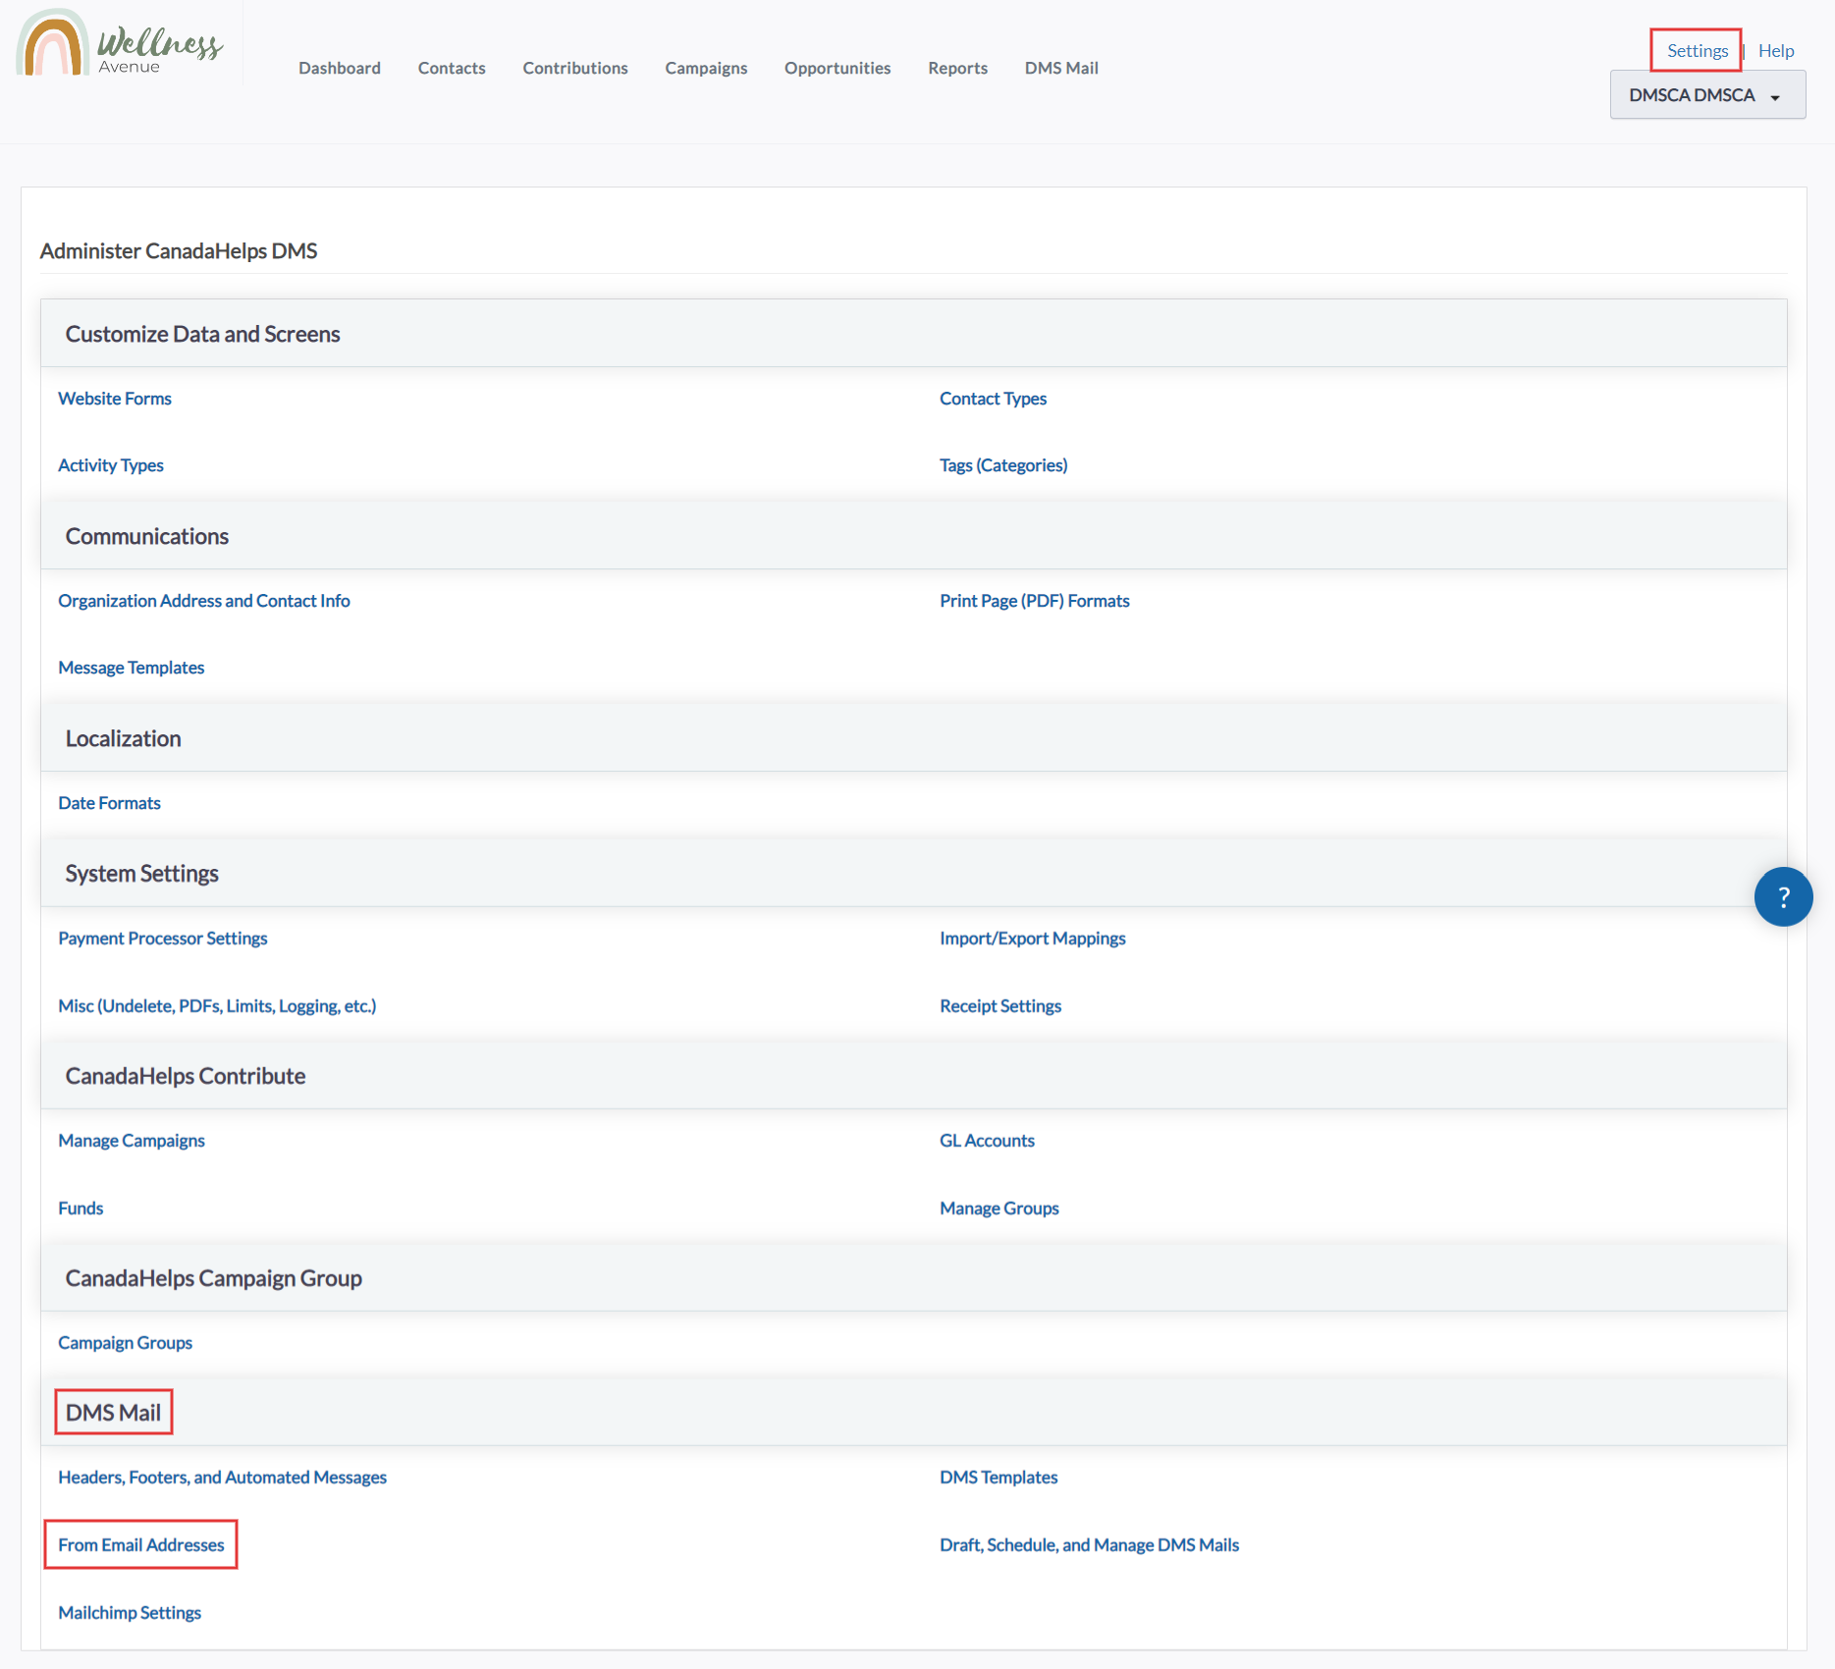Open the Contributions menu

[575, 68]
